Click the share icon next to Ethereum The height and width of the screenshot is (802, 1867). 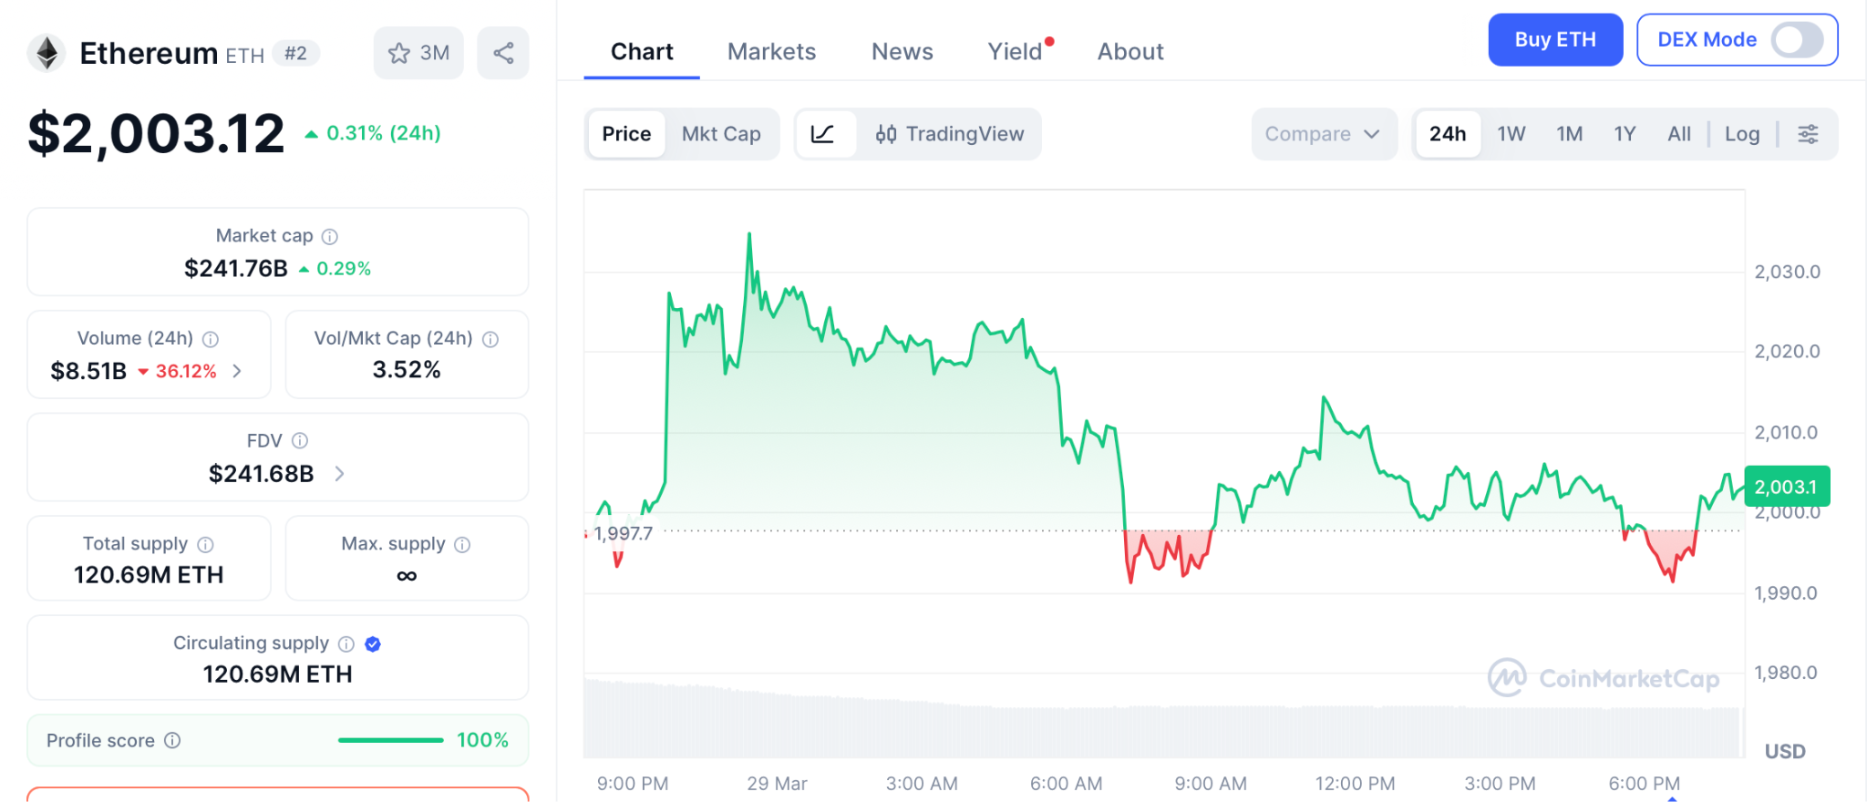[503, 53]
